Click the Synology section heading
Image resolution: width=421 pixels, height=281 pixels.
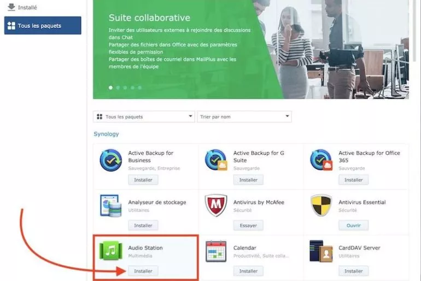pos(106,134)
